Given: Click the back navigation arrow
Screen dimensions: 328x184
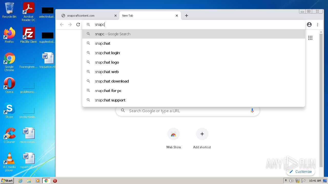Looking at the screenshot, I should (62, 25).
